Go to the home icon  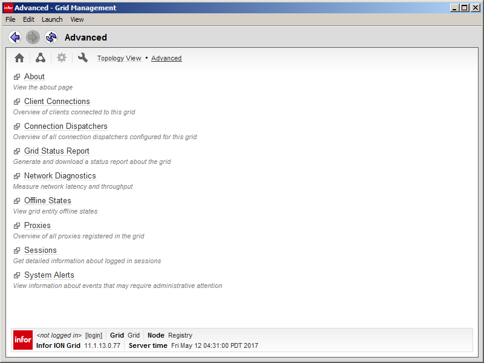coord(19,58)
